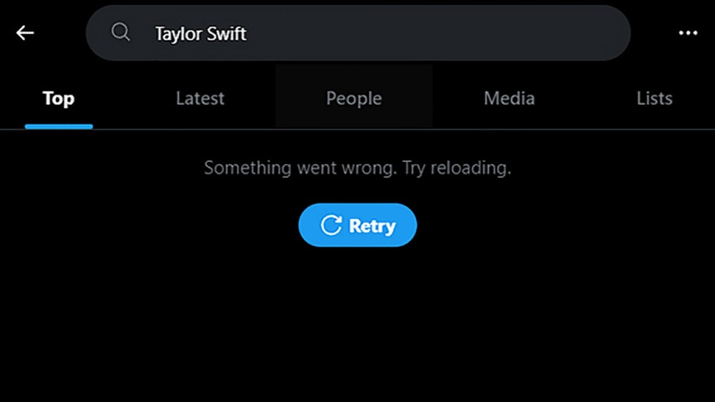Switch to the Latest tab
This screenshot has width=715, height=402.
[x=200, y=98]
